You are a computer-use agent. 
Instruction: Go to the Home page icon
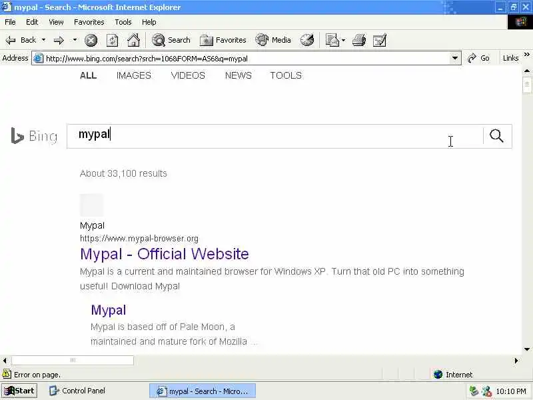pos(134,40)
